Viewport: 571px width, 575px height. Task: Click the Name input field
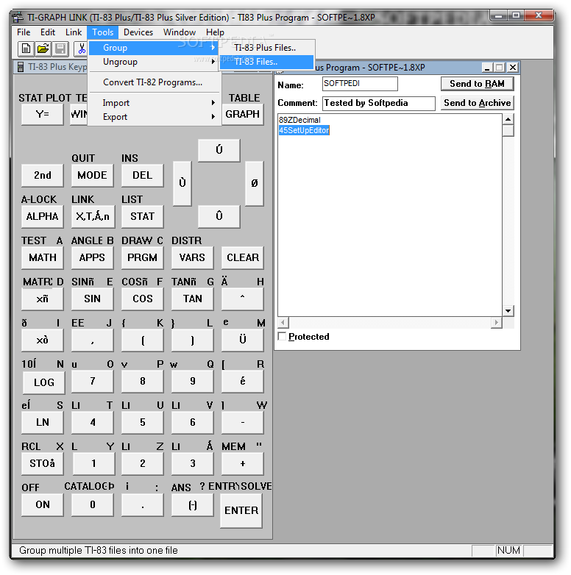360,84
